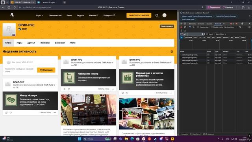Clear the network filter text field
The height and width of the screenshot is (142, 252).
pyautogui.click(x=202, y=34)
